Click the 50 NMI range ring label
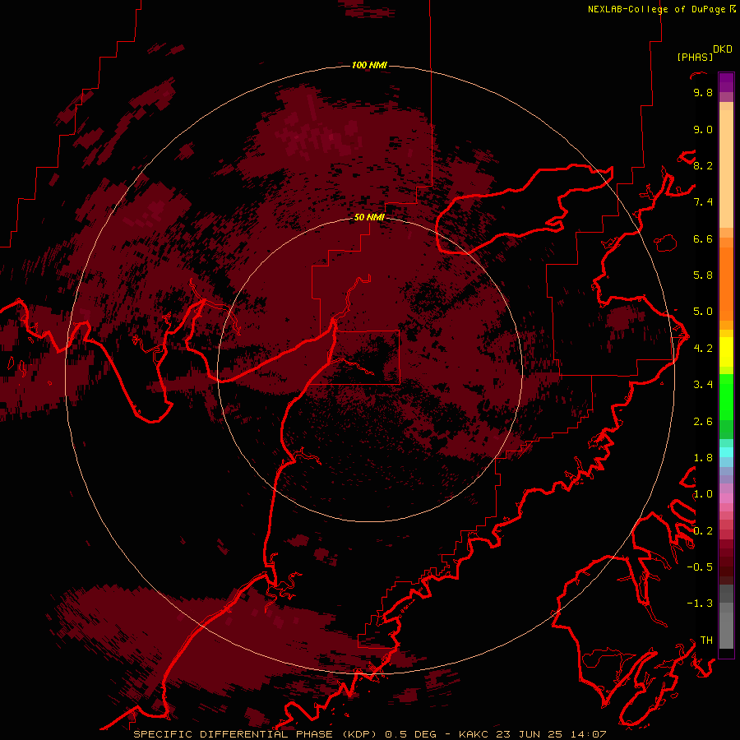 369,217
